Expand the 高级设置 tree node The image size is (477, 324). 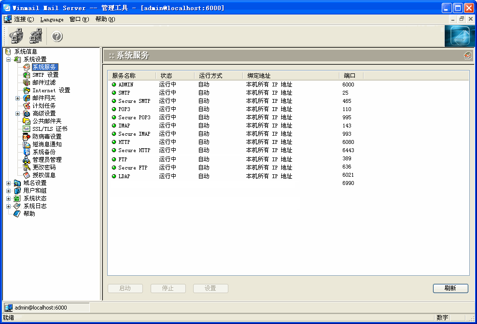click(x=18, y=113)
